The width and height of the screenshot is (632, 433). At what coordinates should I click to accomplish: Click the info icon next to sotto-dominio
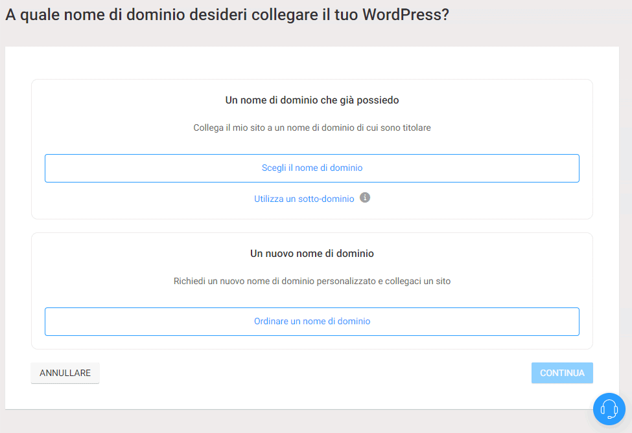click(365, 197)
